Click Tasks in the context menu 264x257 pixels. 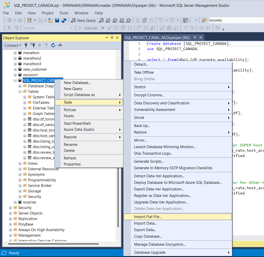[x=89, y=102]
